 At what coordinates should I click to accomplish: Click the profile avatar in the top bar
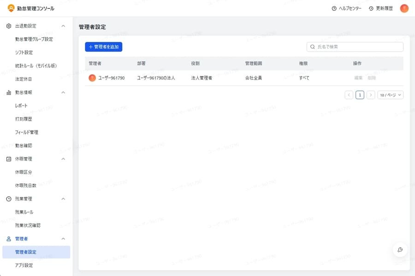[404, 8]
